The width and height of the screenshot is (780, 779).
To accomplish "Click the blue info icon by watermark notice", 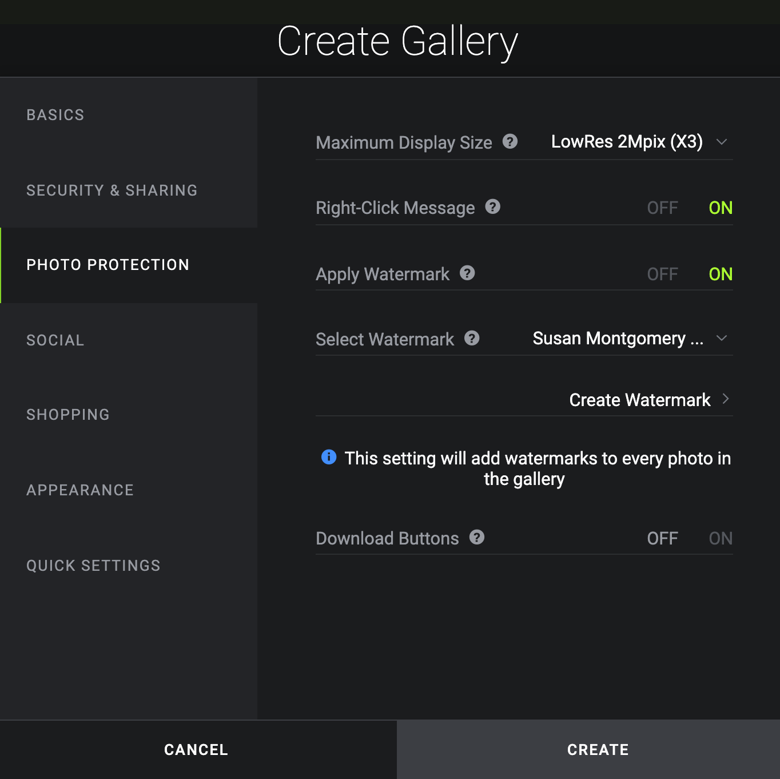I will pos(329,457).
